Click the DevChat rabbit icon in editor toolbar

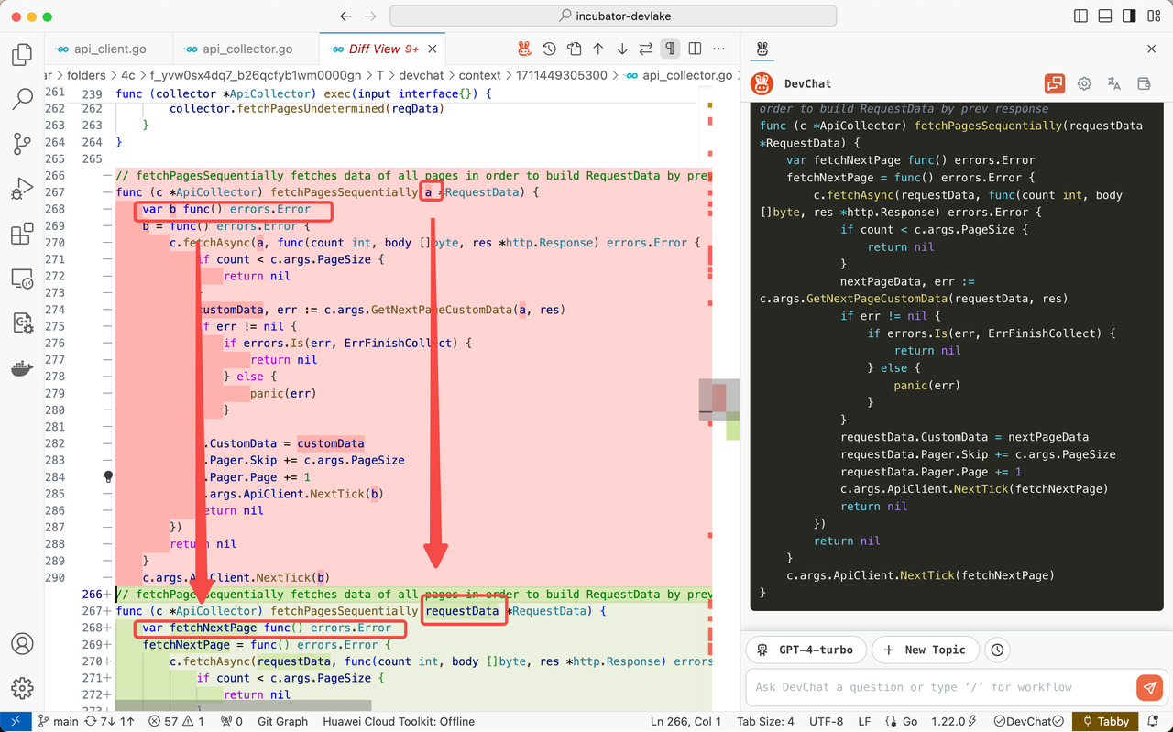(524, 49)
